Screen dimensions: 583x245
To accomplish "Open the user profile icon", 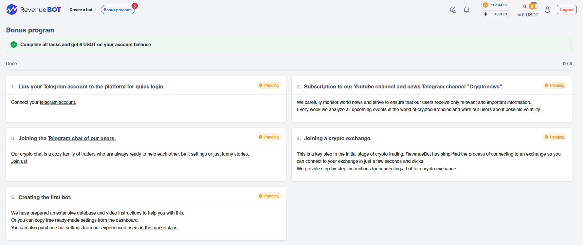I will click(x=547, y=9).
